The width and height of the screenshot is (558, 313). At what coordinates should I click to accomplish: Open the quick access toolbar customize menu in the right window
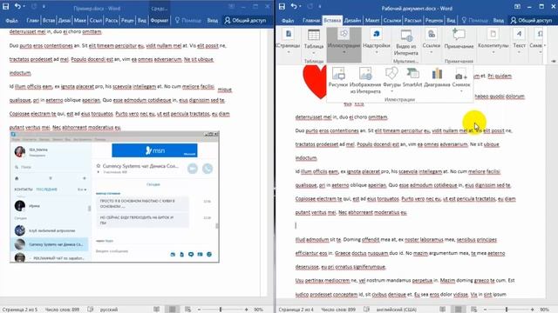click(320, 6)
